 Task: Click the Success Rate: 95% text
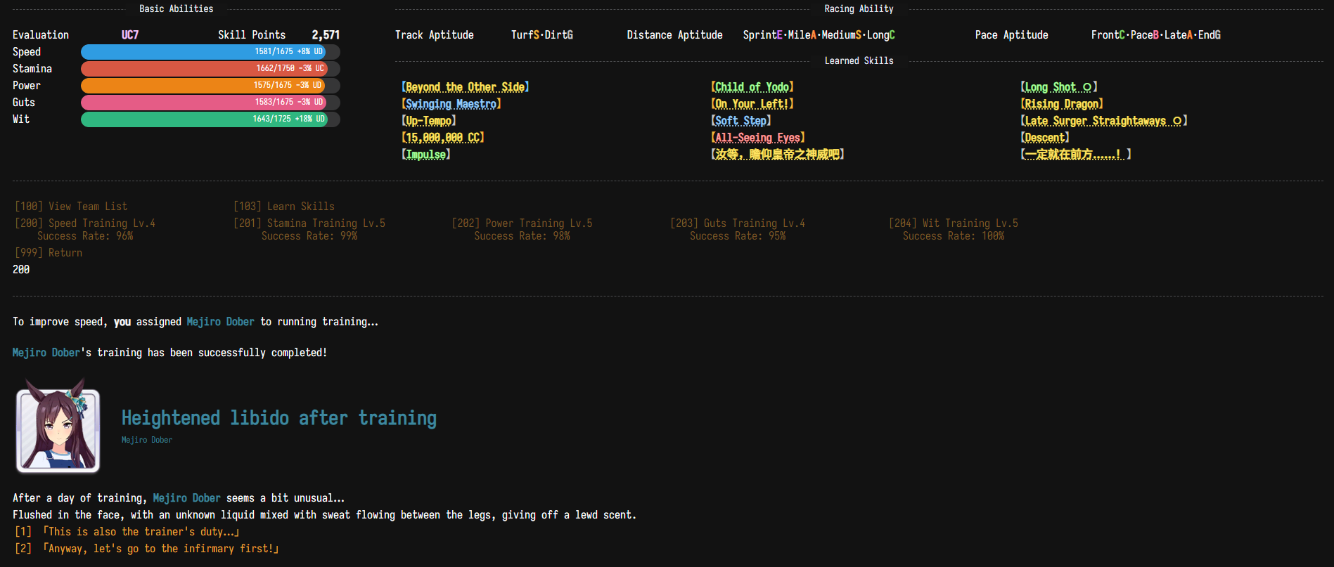coord(738,236)
